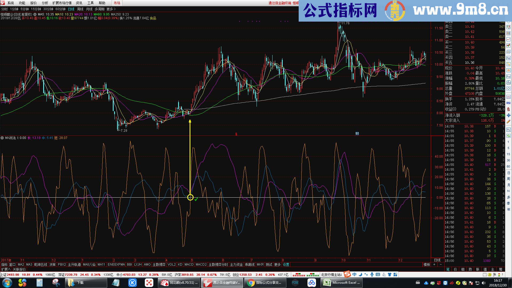Click the 设置 button on the indicator bar

point(286,265)
